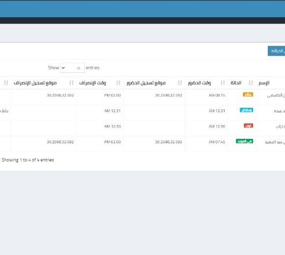Click attendance location in في الموعد row
This screenshot has height=255, width=285.
point(169,142)
